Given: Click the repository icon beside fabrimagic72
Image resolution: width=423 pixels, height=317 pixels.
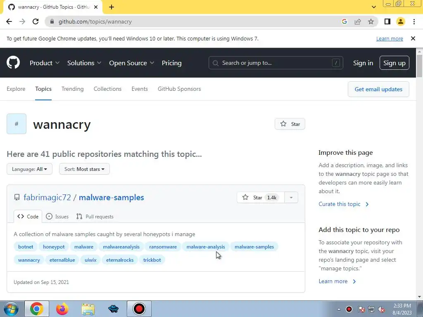Looking at the screenshot, I should [x=17, y=197].
